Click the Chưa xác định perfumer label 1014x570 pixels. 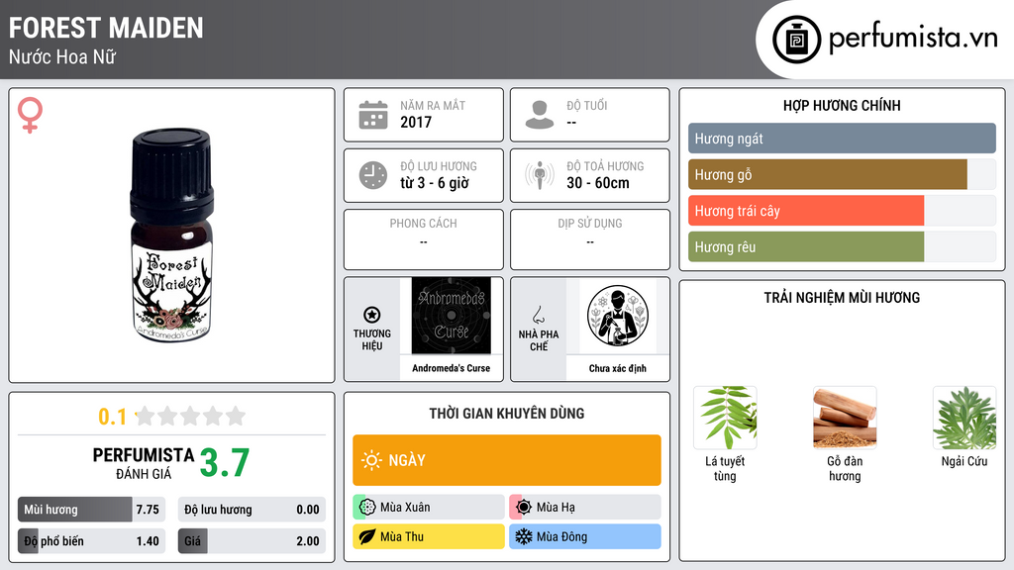click(x=618, y=368)
